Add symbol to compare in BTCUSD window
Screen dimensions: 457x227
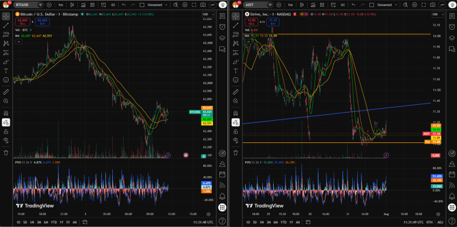(x=49, y=5)
